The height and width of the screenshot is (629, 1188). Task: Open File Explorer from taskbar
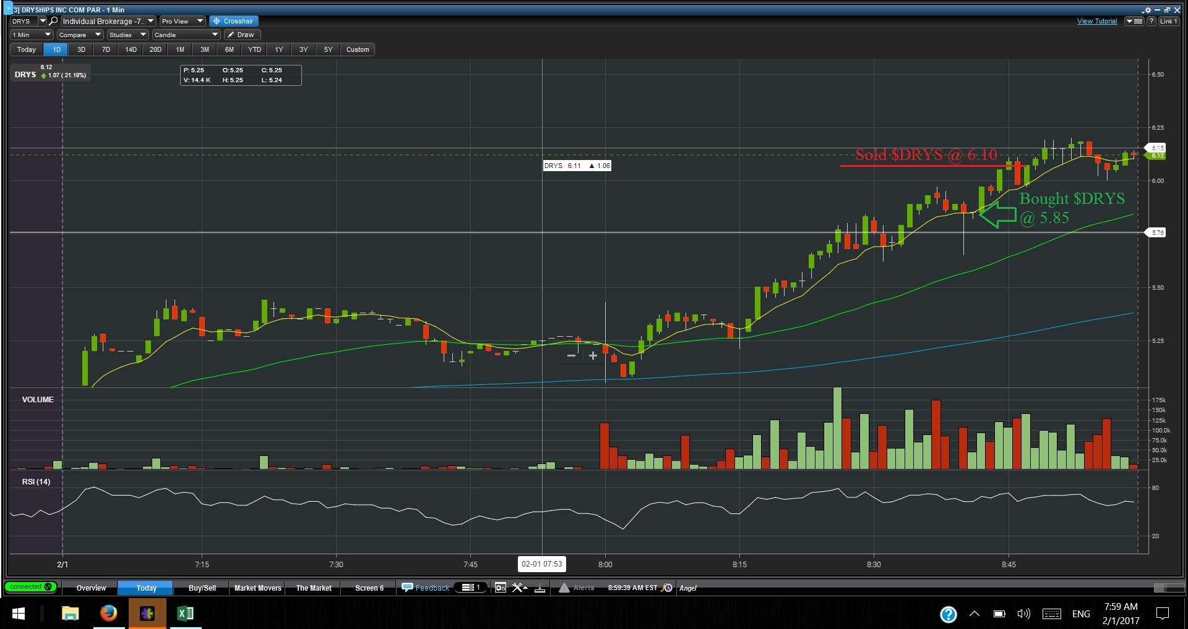[x=71, y=614]
